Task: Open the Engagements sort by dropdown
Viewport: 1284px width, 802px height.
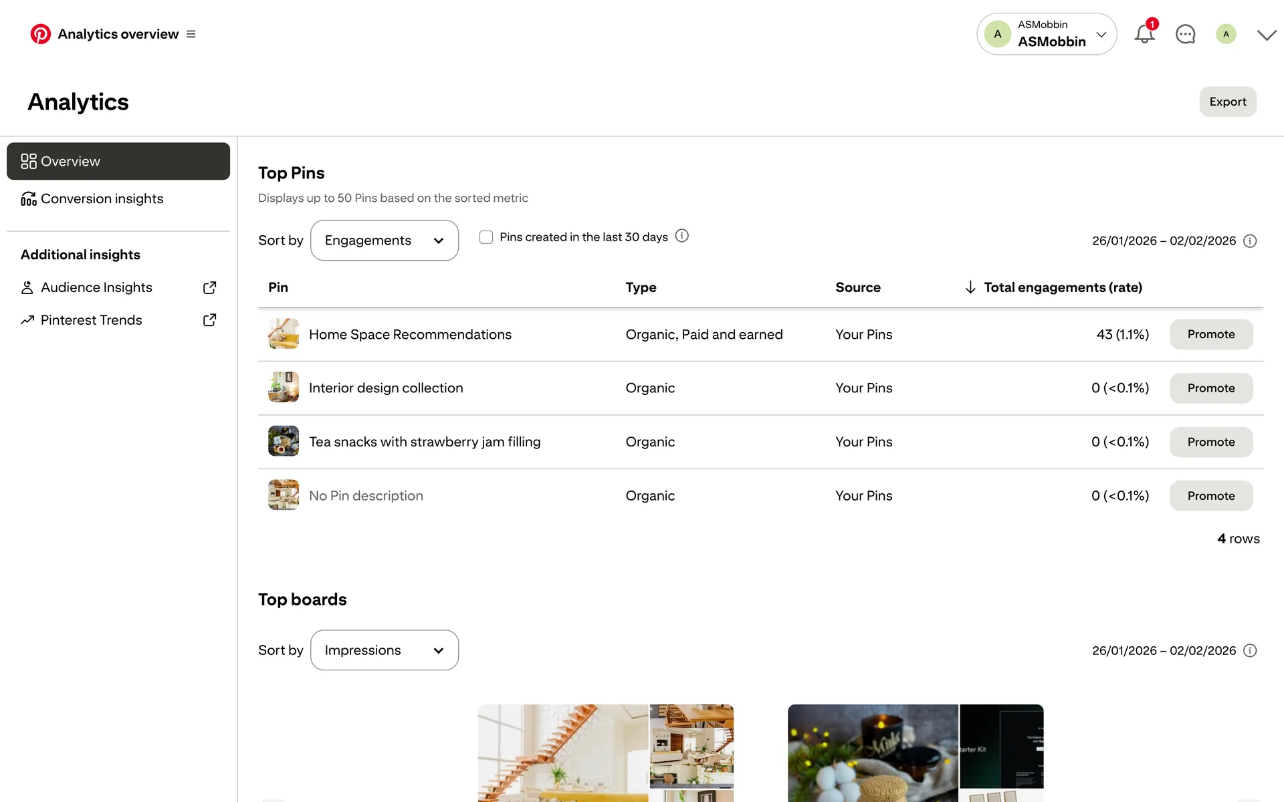Action: (x=385, y=241)
